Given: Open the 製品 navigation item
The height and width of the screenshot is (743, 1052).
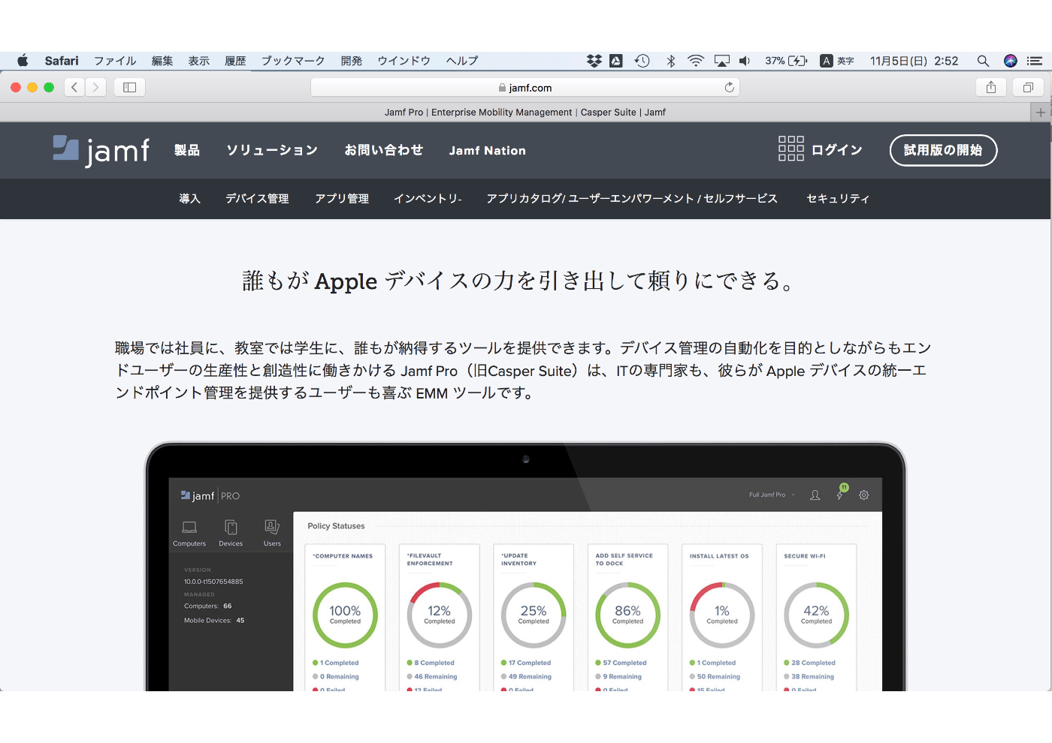Looking at the screenshot, I should tap(187, 150).
